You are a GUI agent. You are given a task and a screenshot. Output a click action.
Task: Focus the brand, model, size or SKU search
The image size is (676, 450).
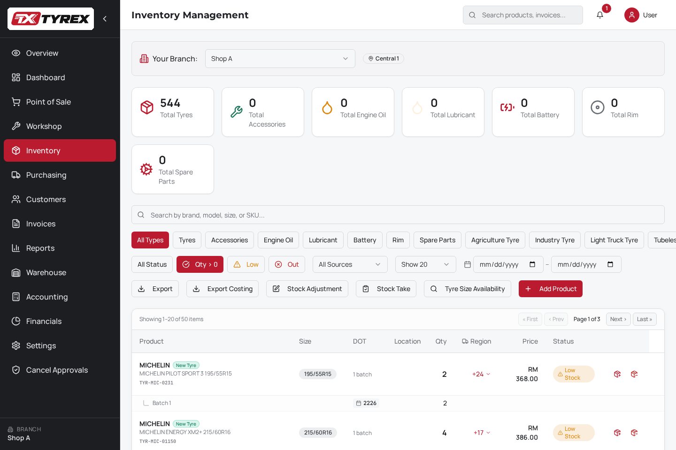[x=398, y=215]
